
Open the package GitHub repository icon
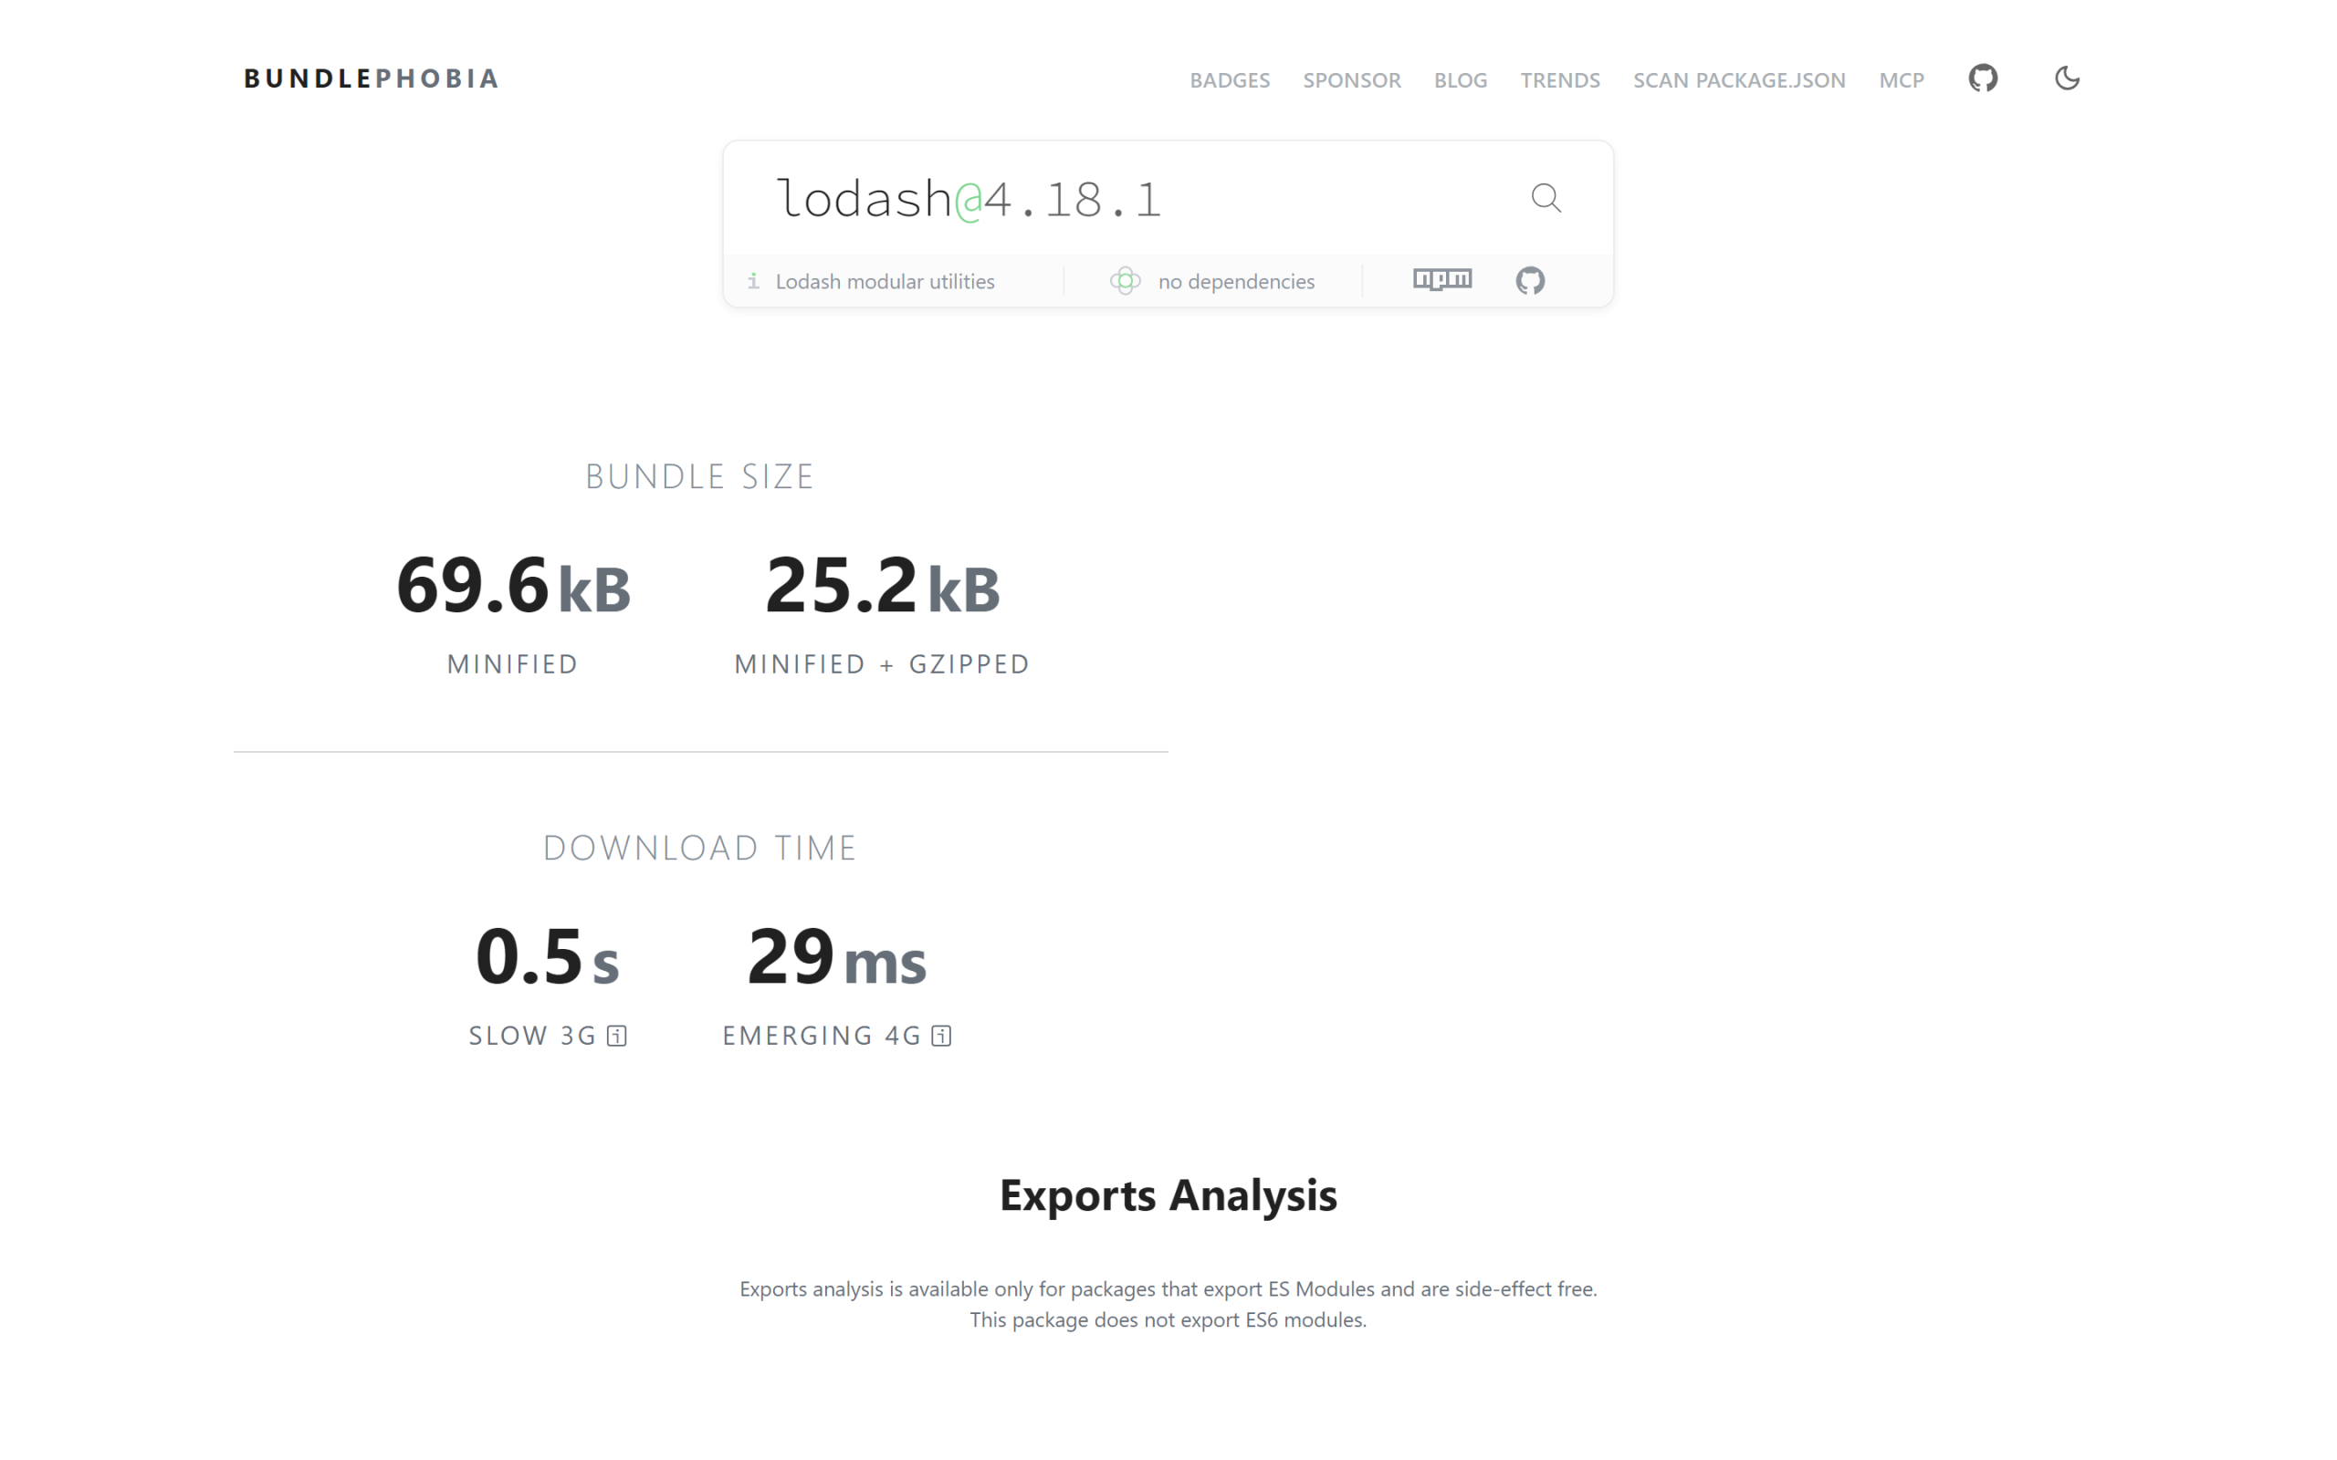pyautogui.click(x=1530, y=281)
